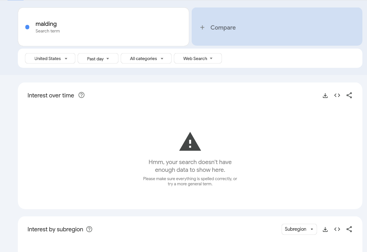Click the warning triangle icon

[190, 141]
